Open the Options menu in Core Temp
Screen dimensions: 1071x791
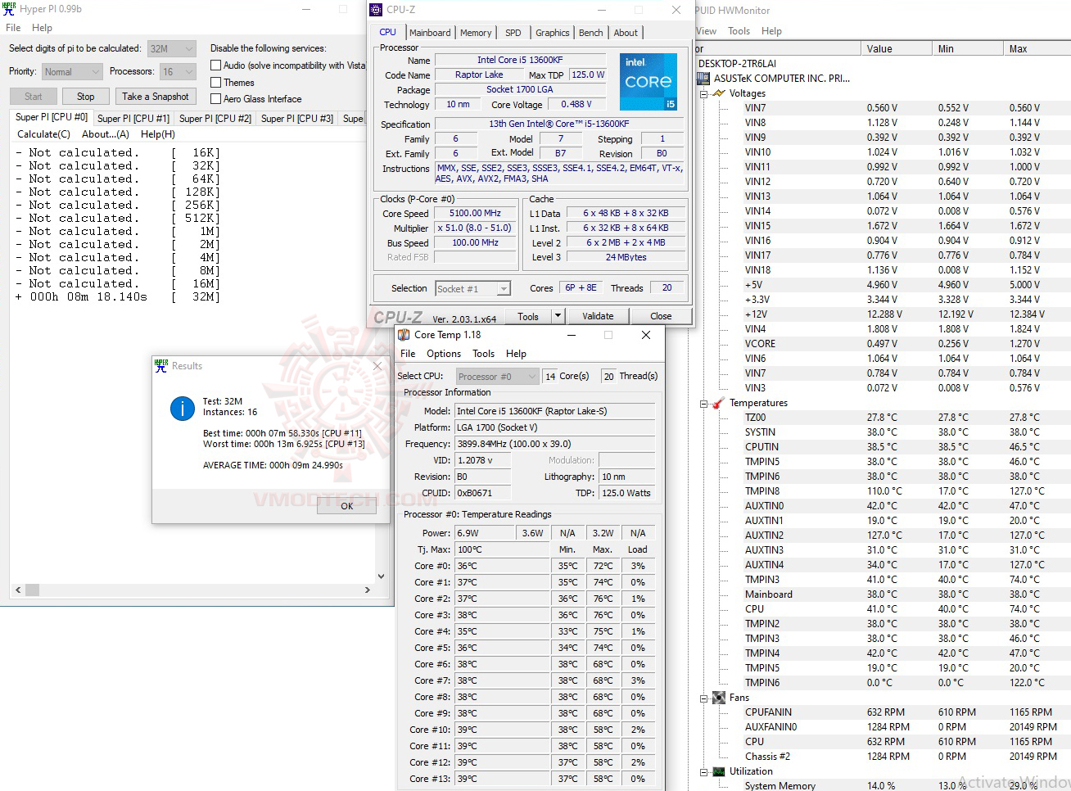[444, 354]
